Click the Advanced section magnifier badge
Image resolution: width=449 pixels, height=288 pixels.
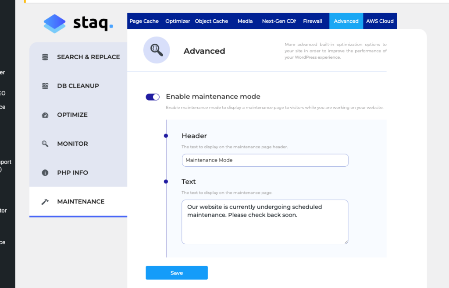pos(156,50)
